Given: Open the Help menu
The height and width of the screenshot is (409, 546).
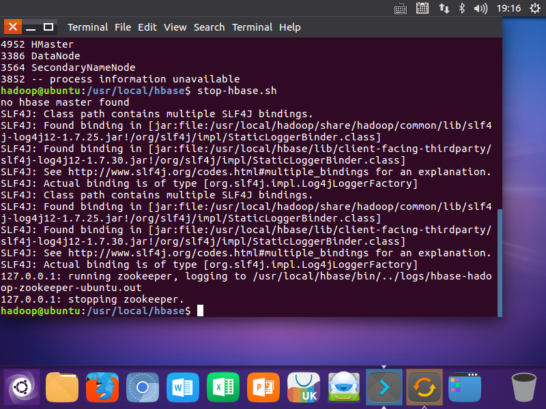Looking at the screenshot, I should tap(289, 27).
